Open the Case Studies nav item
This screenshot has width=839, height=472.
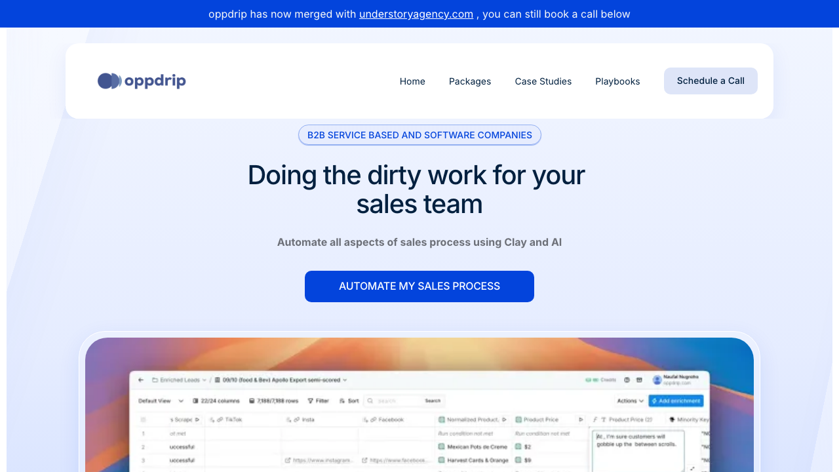click(x=543, y=81)
